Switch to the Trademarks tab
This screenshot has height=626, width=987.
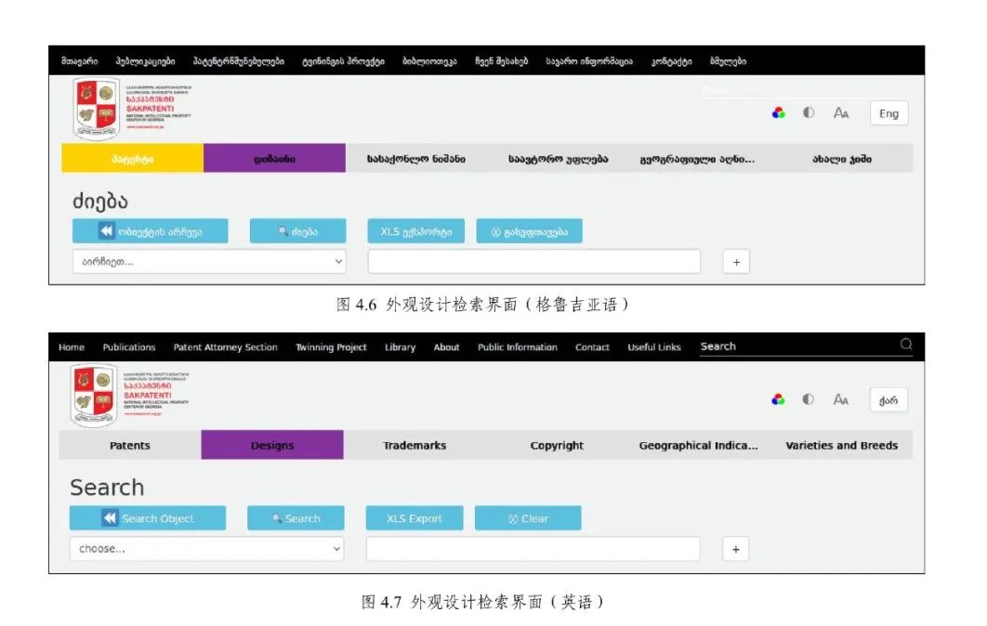pos(415,446)
